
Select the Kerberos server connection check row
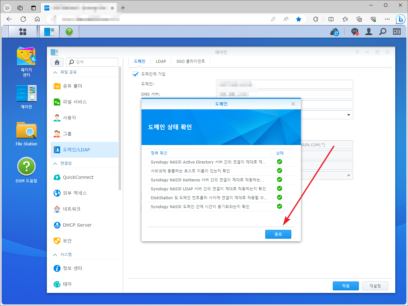[x=221, y=180]
